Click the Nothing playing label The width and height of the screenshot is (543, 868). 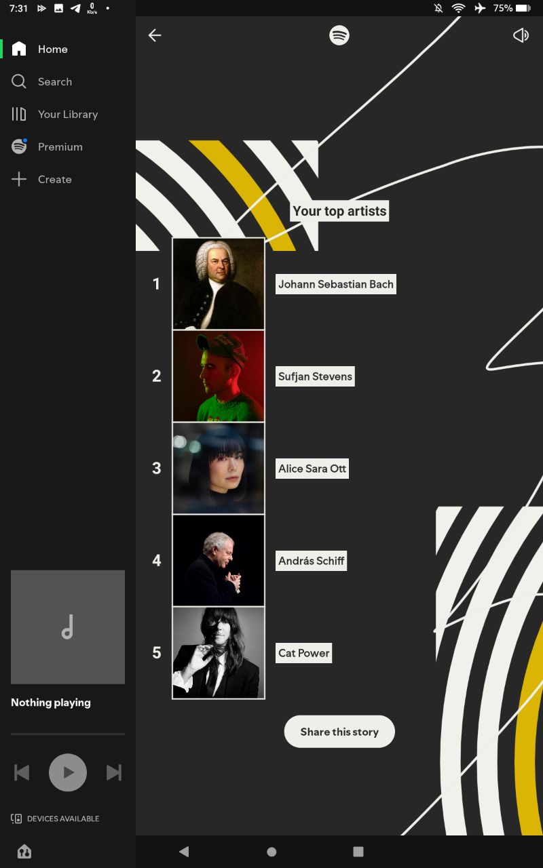[51, 703]
